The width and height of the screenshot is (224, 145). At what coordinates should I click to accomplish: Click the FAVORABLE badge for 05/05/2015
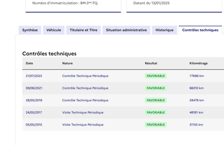pos(156,125)
